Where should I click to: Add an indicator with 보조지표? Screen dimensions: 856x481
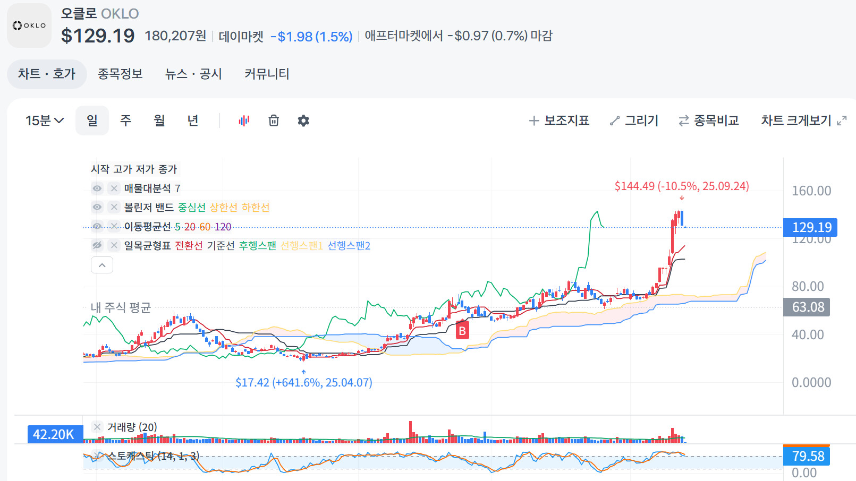pyautogui.click(x=559, y=121)
